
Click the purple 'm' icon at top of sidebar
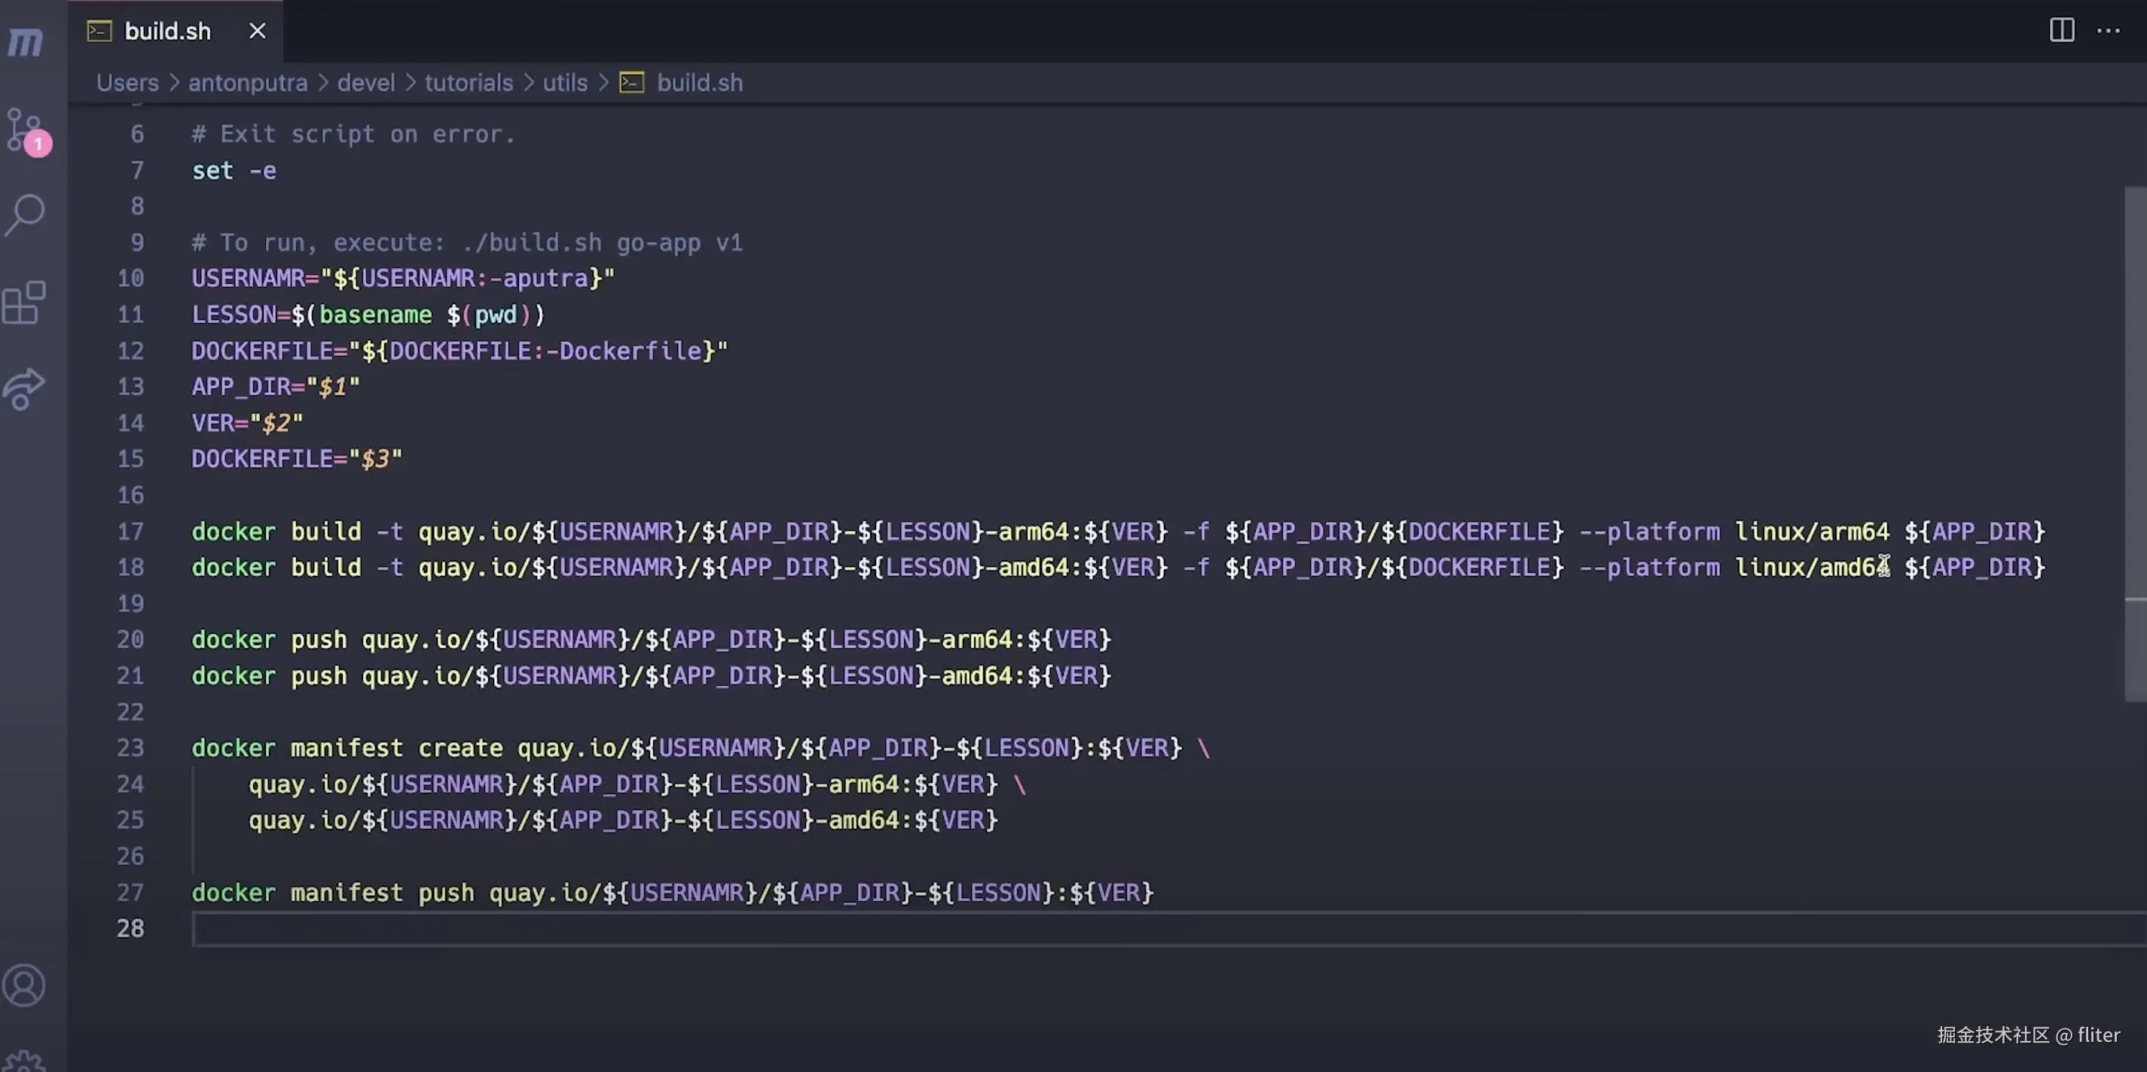tap(25, 40)
